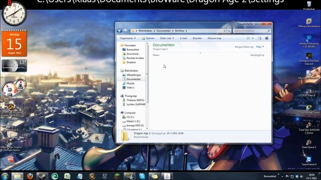
Task: Select Bibliotheken in navigation pane
Action: click(x=129, y=71)
